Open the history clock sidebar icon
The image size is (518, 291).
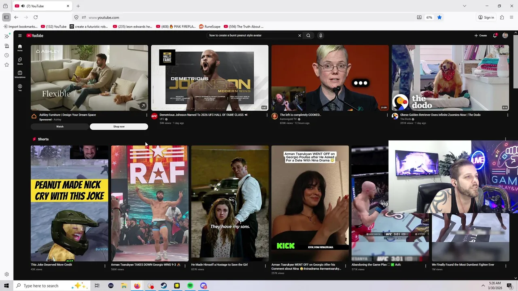(6, 55)
